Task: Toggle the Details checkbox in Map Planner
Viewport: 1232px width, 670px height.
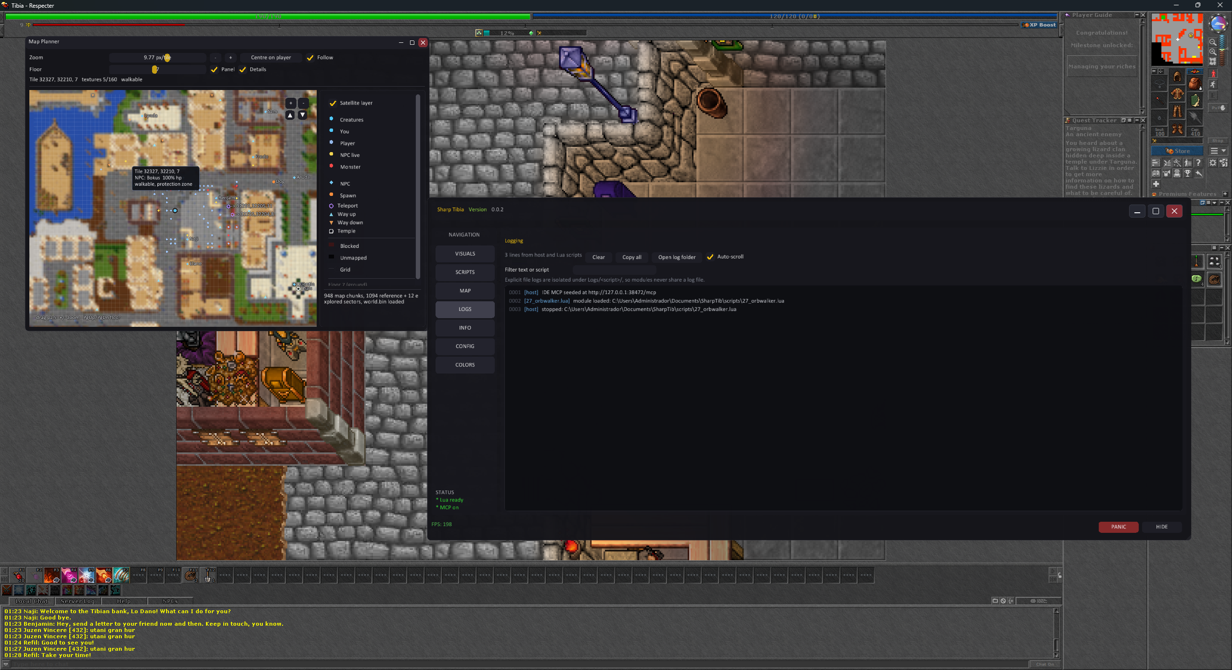Action: (x=243, y=70)
